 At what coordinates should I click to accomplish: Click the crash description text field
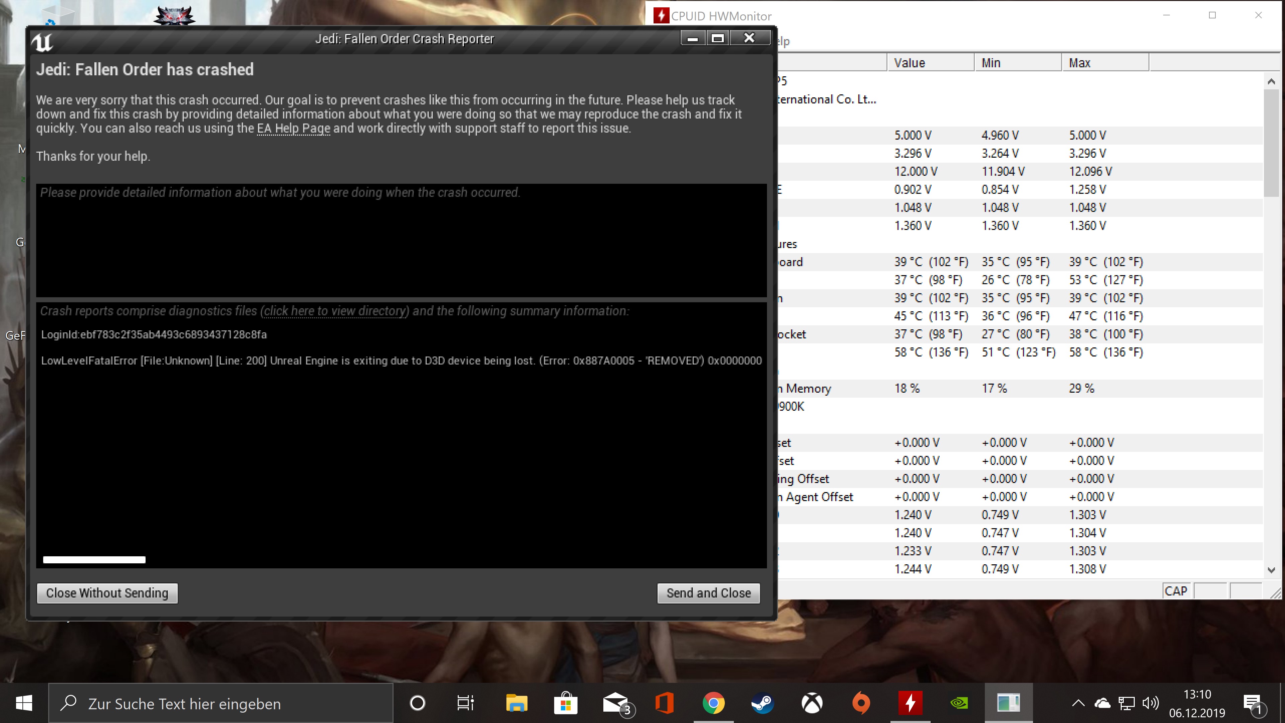pyautogui.click(x=401, y=241)
